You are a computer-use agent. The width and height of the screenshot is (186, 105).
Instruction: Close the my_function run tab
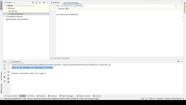[x=22, y=62]
